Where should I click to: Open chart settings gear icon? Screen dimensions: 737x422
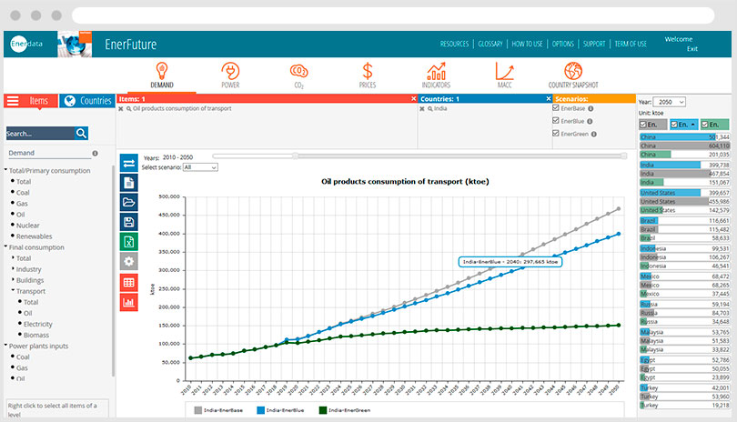point(129,262)
